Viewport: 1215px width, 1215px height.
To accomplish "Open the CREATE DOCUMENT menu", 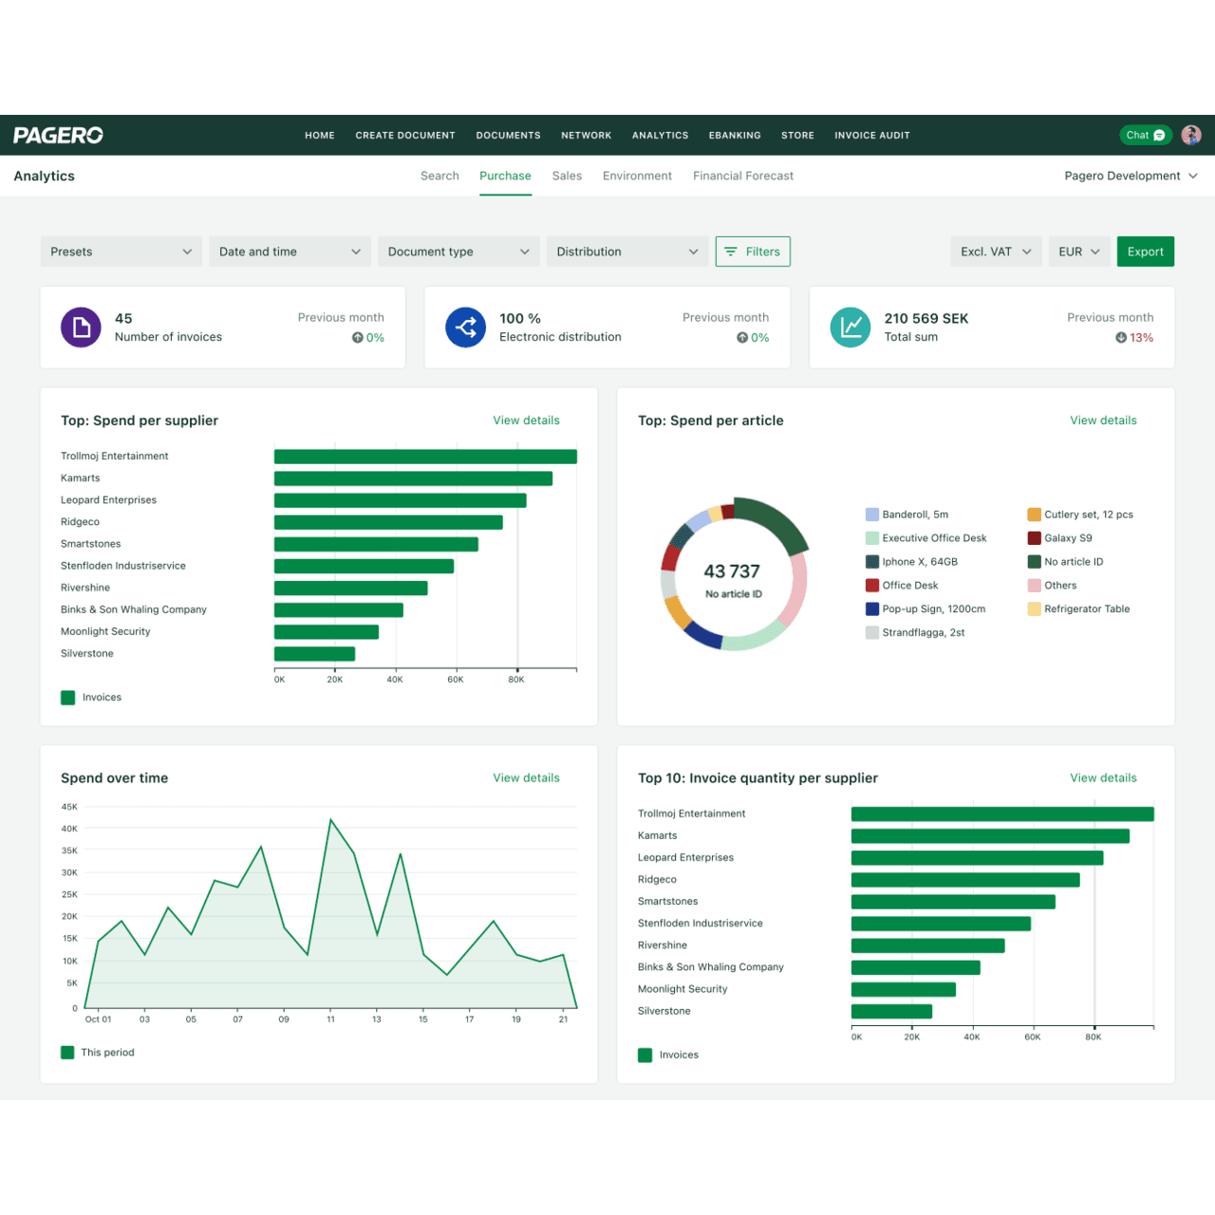I will tap(405, 136).
